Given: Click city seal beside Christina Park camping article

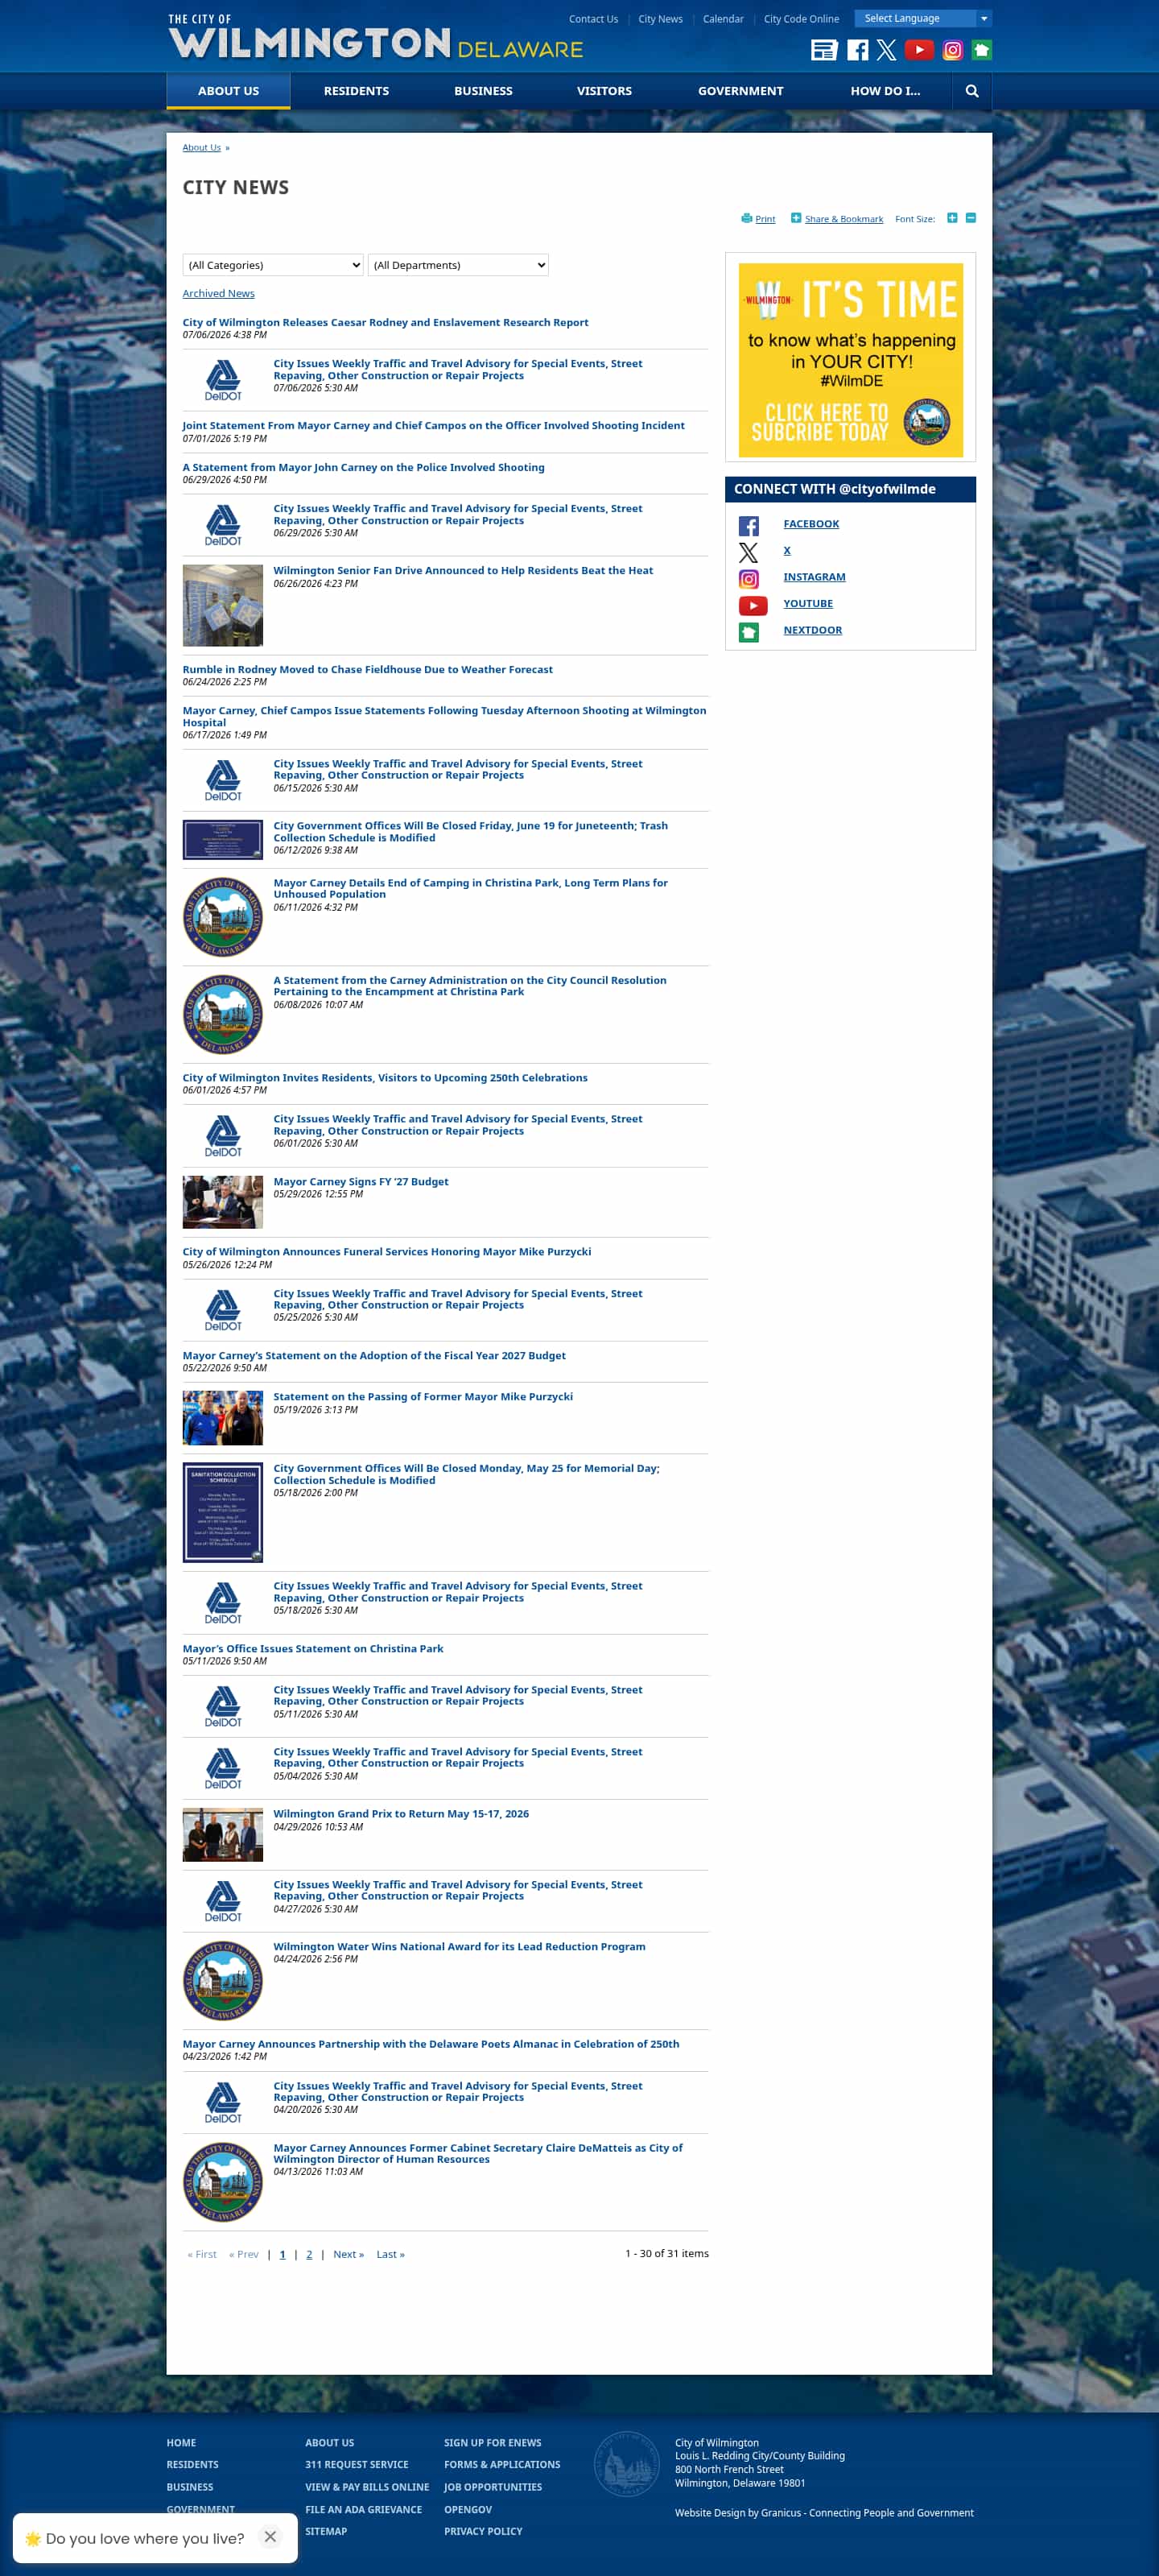Looking at the screenshot, I should tap(223, 917).
